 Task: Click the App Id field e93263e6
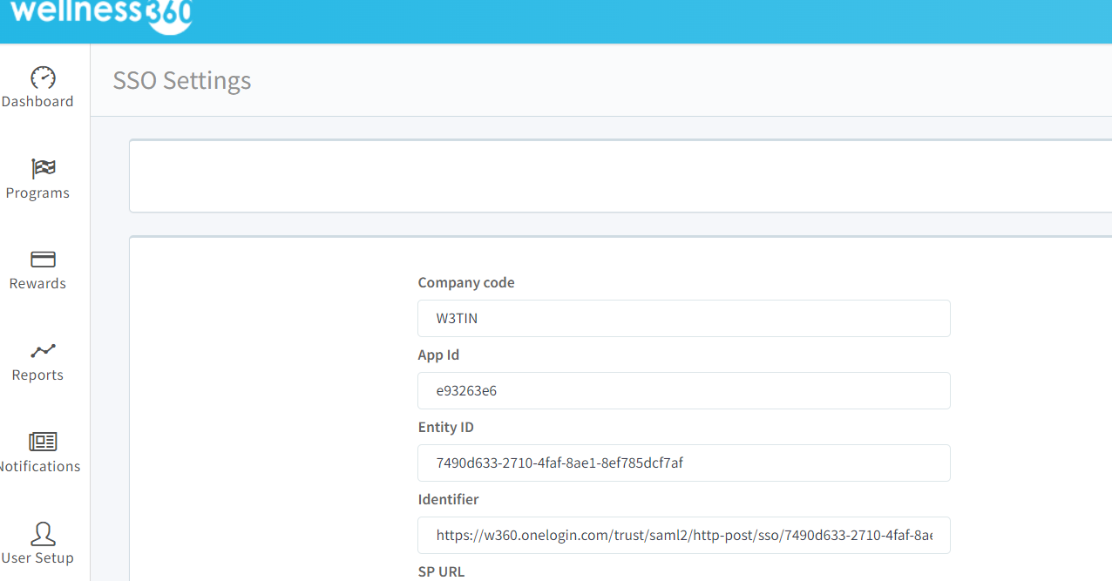(684, 391)
